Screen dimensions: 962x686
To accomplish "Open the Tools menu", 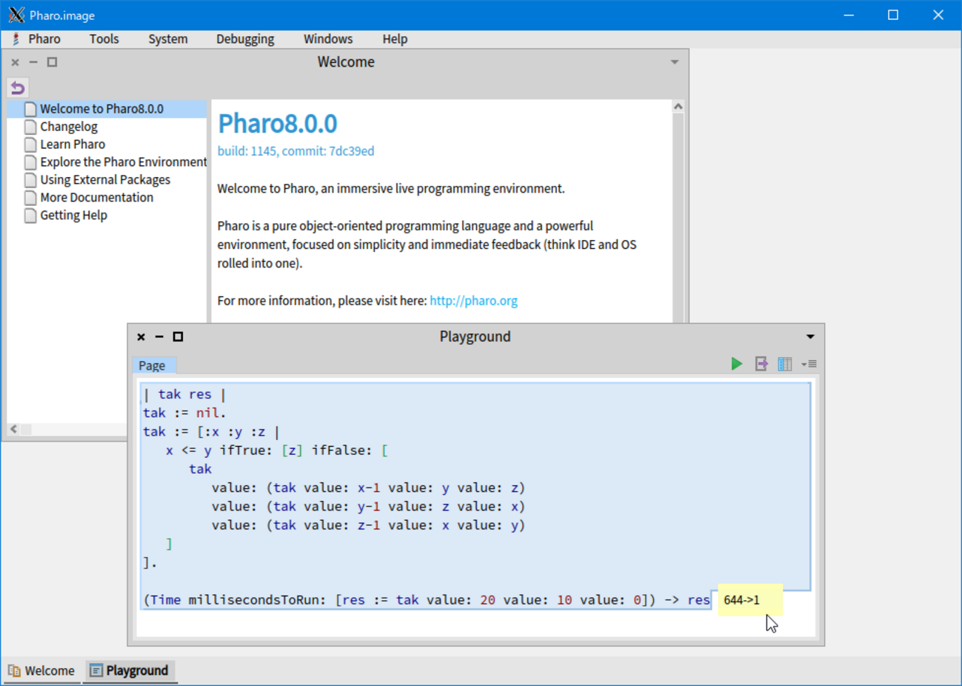I will click(x=104, y=39).
